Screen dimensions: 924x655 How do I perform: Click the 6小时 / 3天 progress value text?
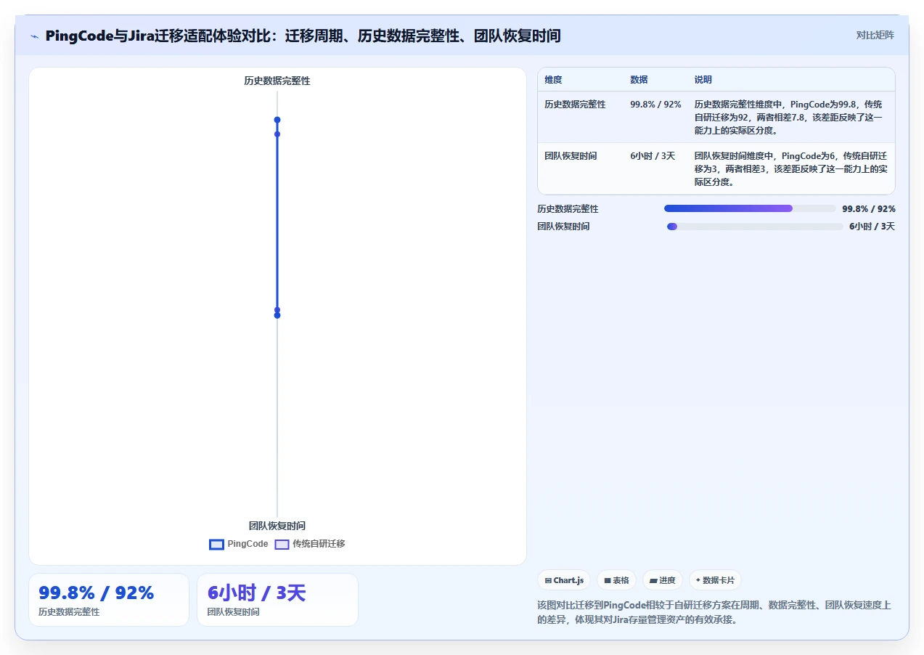click(872, 227)
